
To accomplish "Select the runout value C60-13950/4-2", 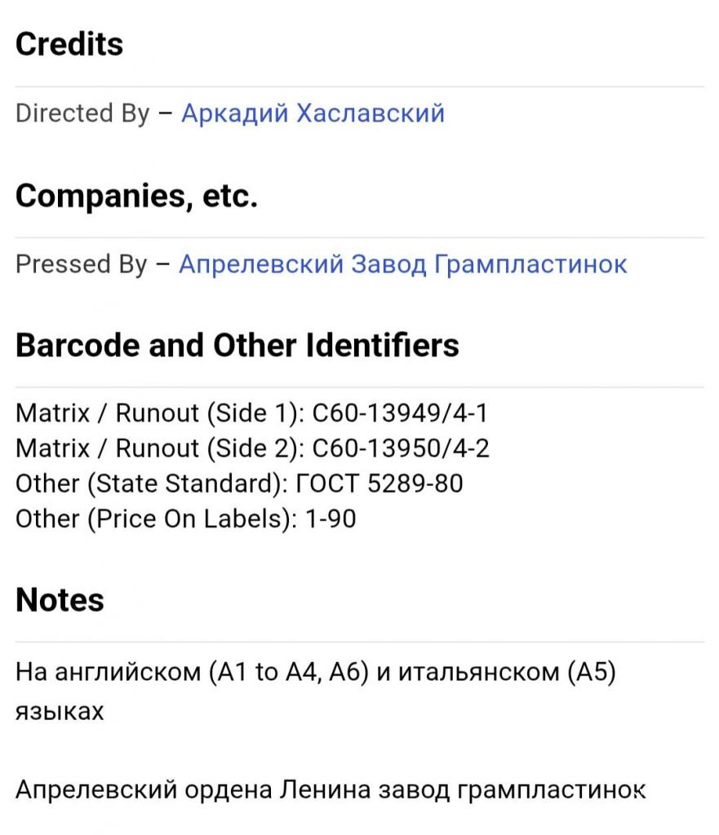I will tap(401, 448).
